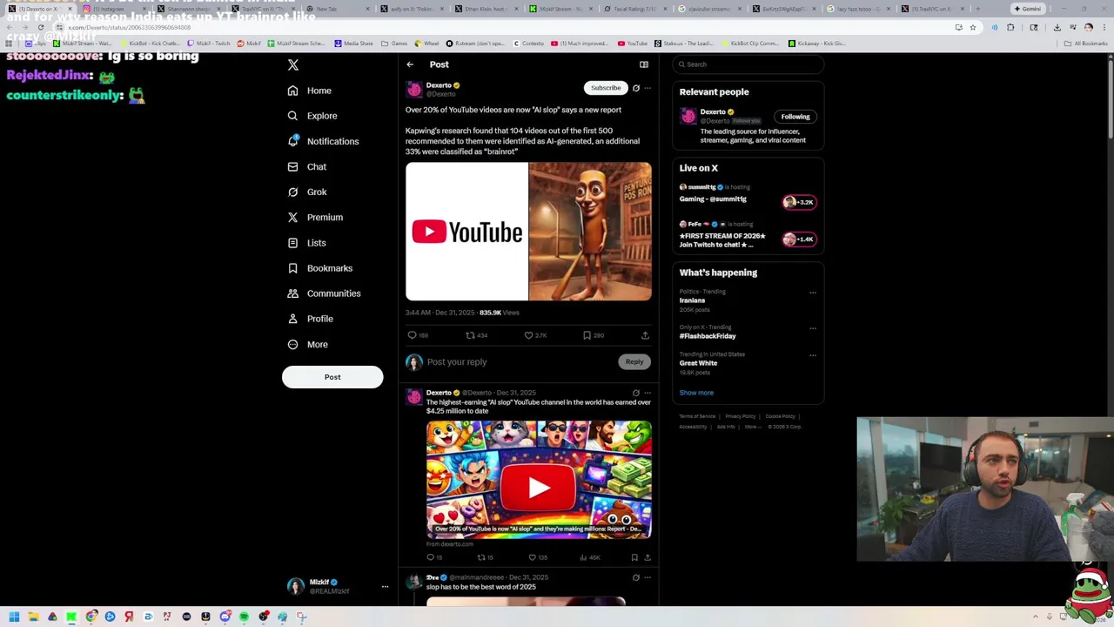Open reader view icon beside Post header
This screenshot has width=1114, height=627.
point(644,64)
